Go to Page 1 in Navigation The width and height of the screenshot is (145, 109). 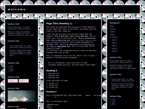pos(113,29)
